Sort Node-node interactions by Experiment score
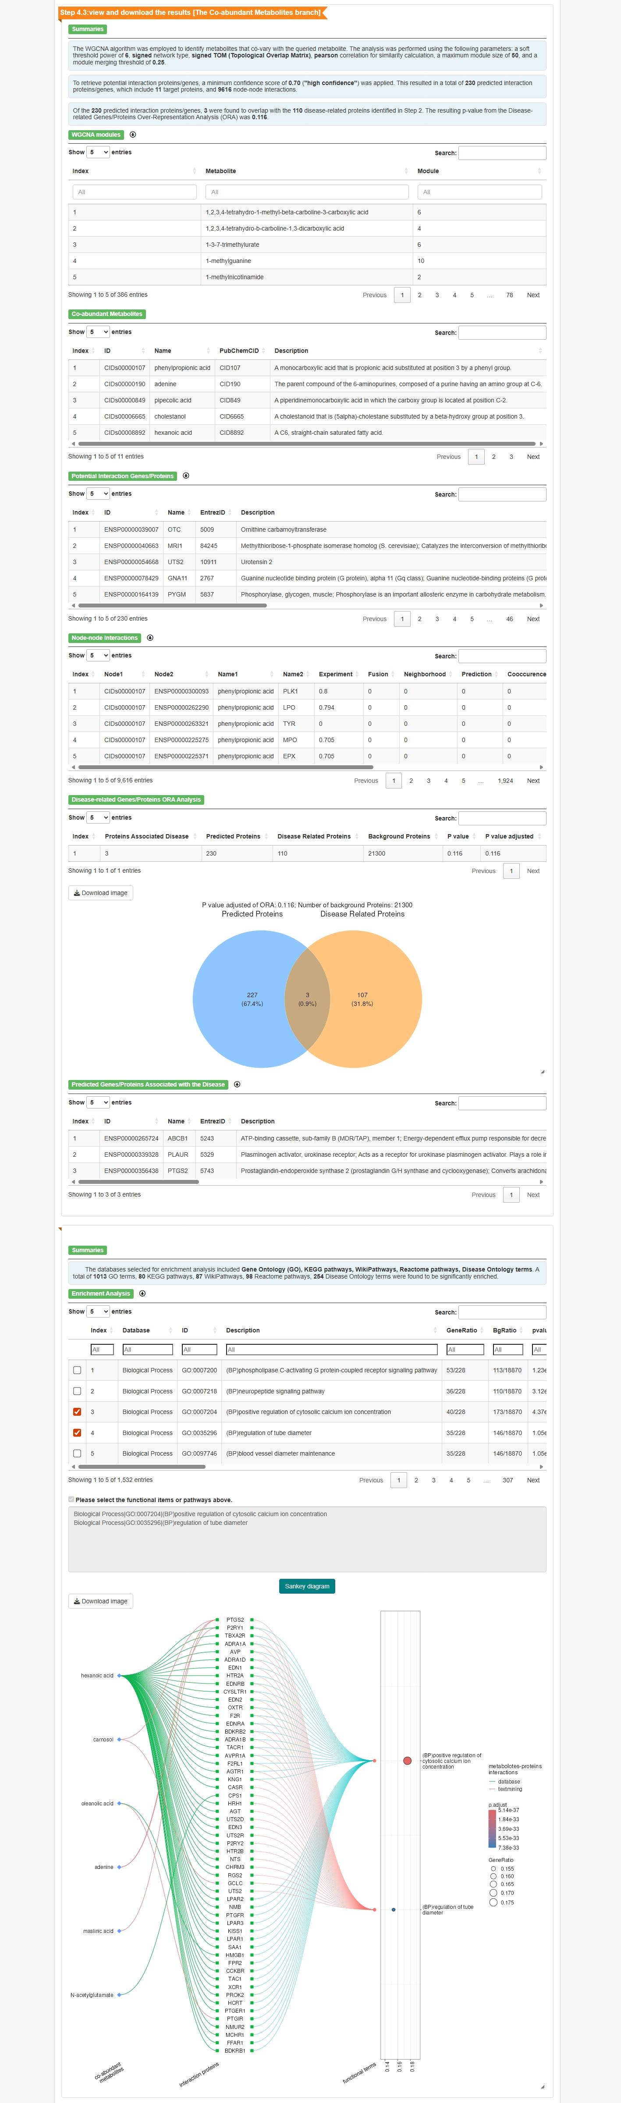This screenshot has width=621, height=2103. click(339, 674)
